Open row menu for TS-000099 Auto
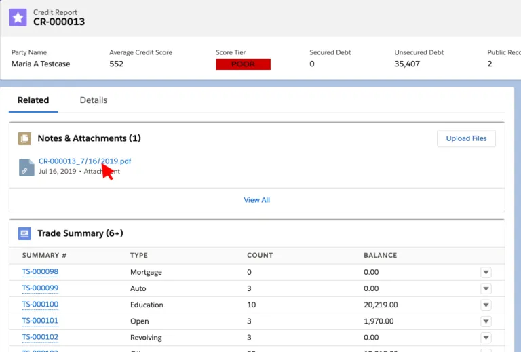The height and width of the screenshot is (352, 521). point(486,288)
